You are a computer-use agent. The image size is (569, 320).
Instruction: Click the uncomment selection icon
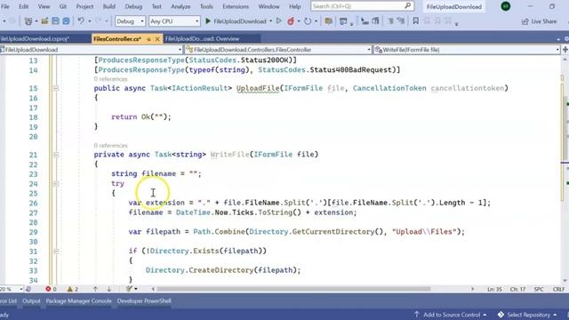[401, 21]
